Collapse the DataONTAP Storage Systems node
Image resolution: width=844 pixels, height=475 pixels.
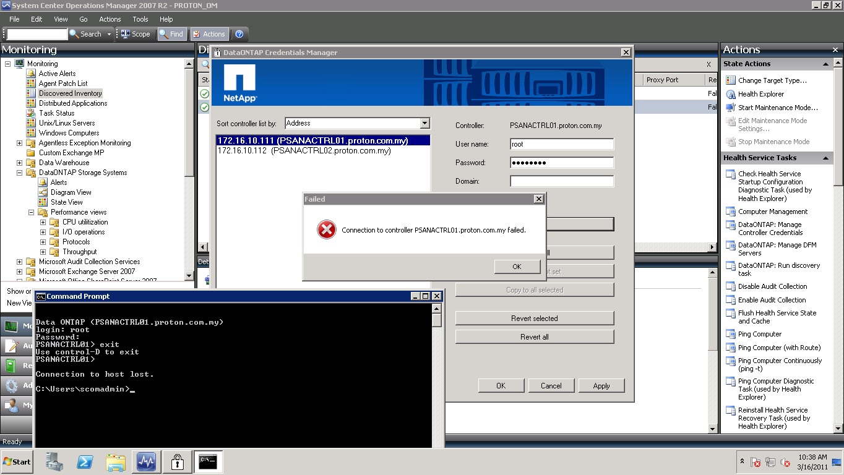click(20, 173)
